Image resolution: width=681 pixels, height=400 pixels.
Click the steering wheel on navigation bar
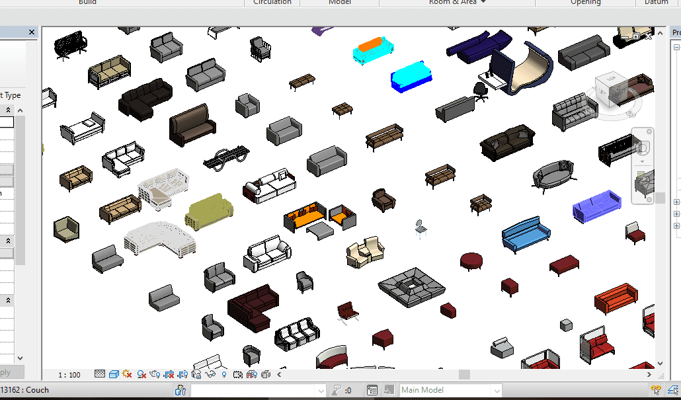point(641,149)
